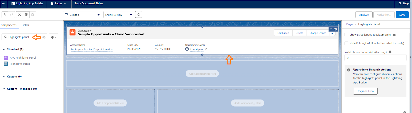Click the Refresh canvas icon
Viewport: 412px width, 113px height.
pyautogui.click(x=139, y=15)
